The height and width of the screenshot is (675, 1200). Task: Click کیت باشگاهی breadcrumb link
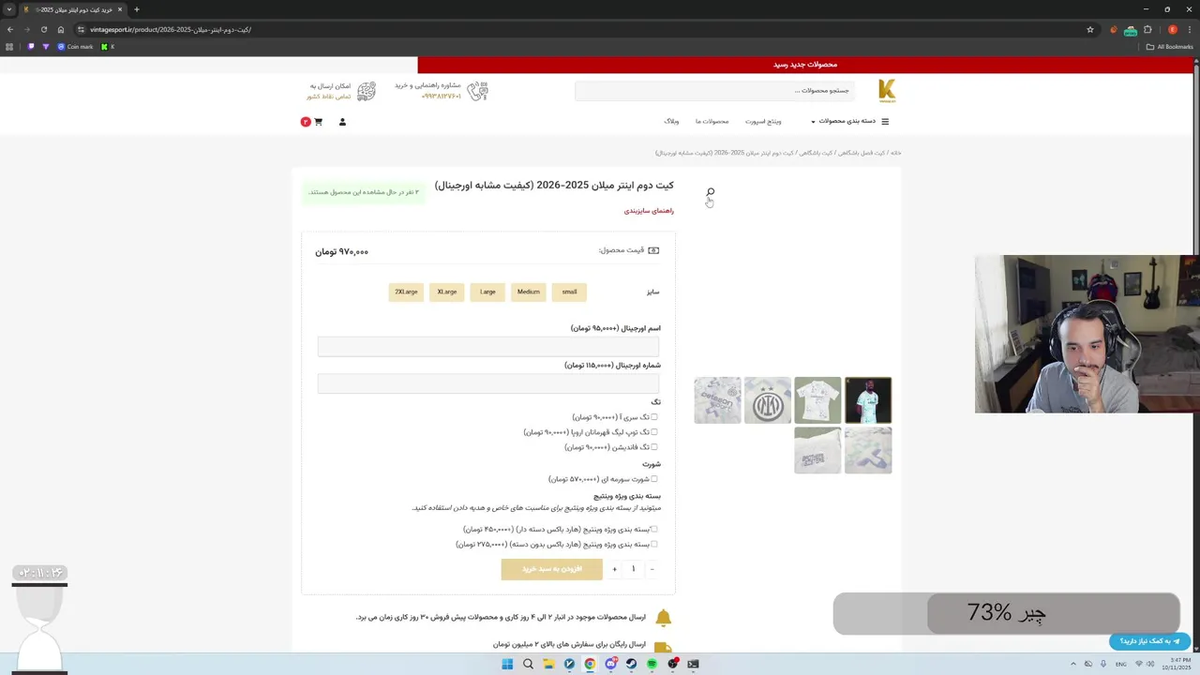(x=815, y=153)
